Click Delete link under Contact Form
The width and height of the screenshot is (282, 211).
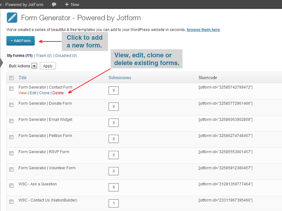(x=58, y=93)
